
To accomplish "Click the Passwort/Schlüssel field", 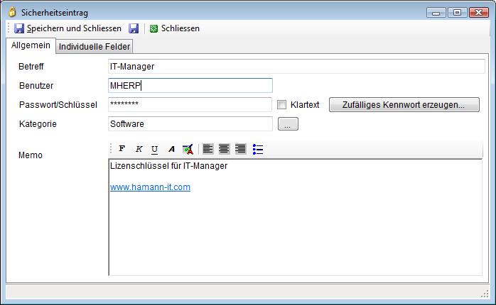I will point(190,105).
